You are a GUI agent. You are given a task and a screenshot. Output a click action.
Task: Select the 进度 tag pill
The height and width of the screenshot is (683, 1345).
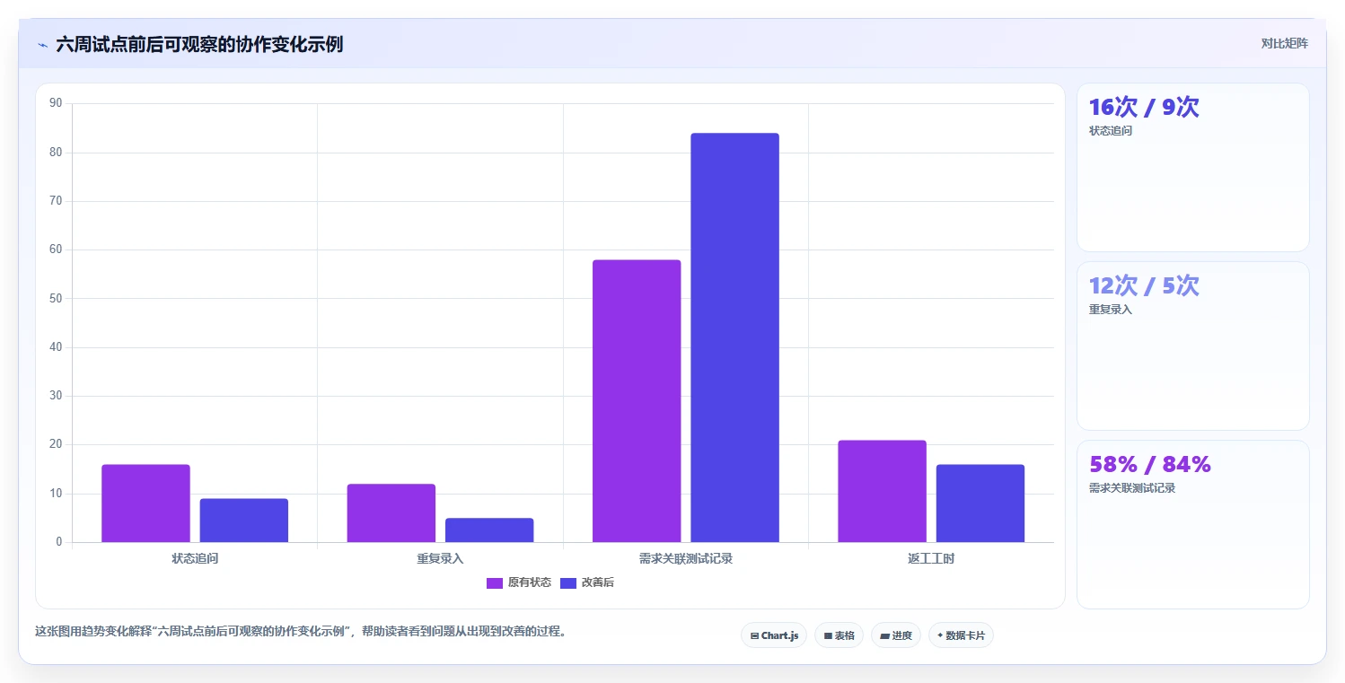tap(896, 635)
